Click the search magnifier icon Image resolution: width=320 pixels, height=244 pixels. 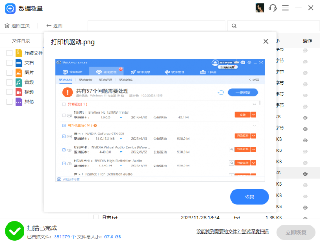234,26
